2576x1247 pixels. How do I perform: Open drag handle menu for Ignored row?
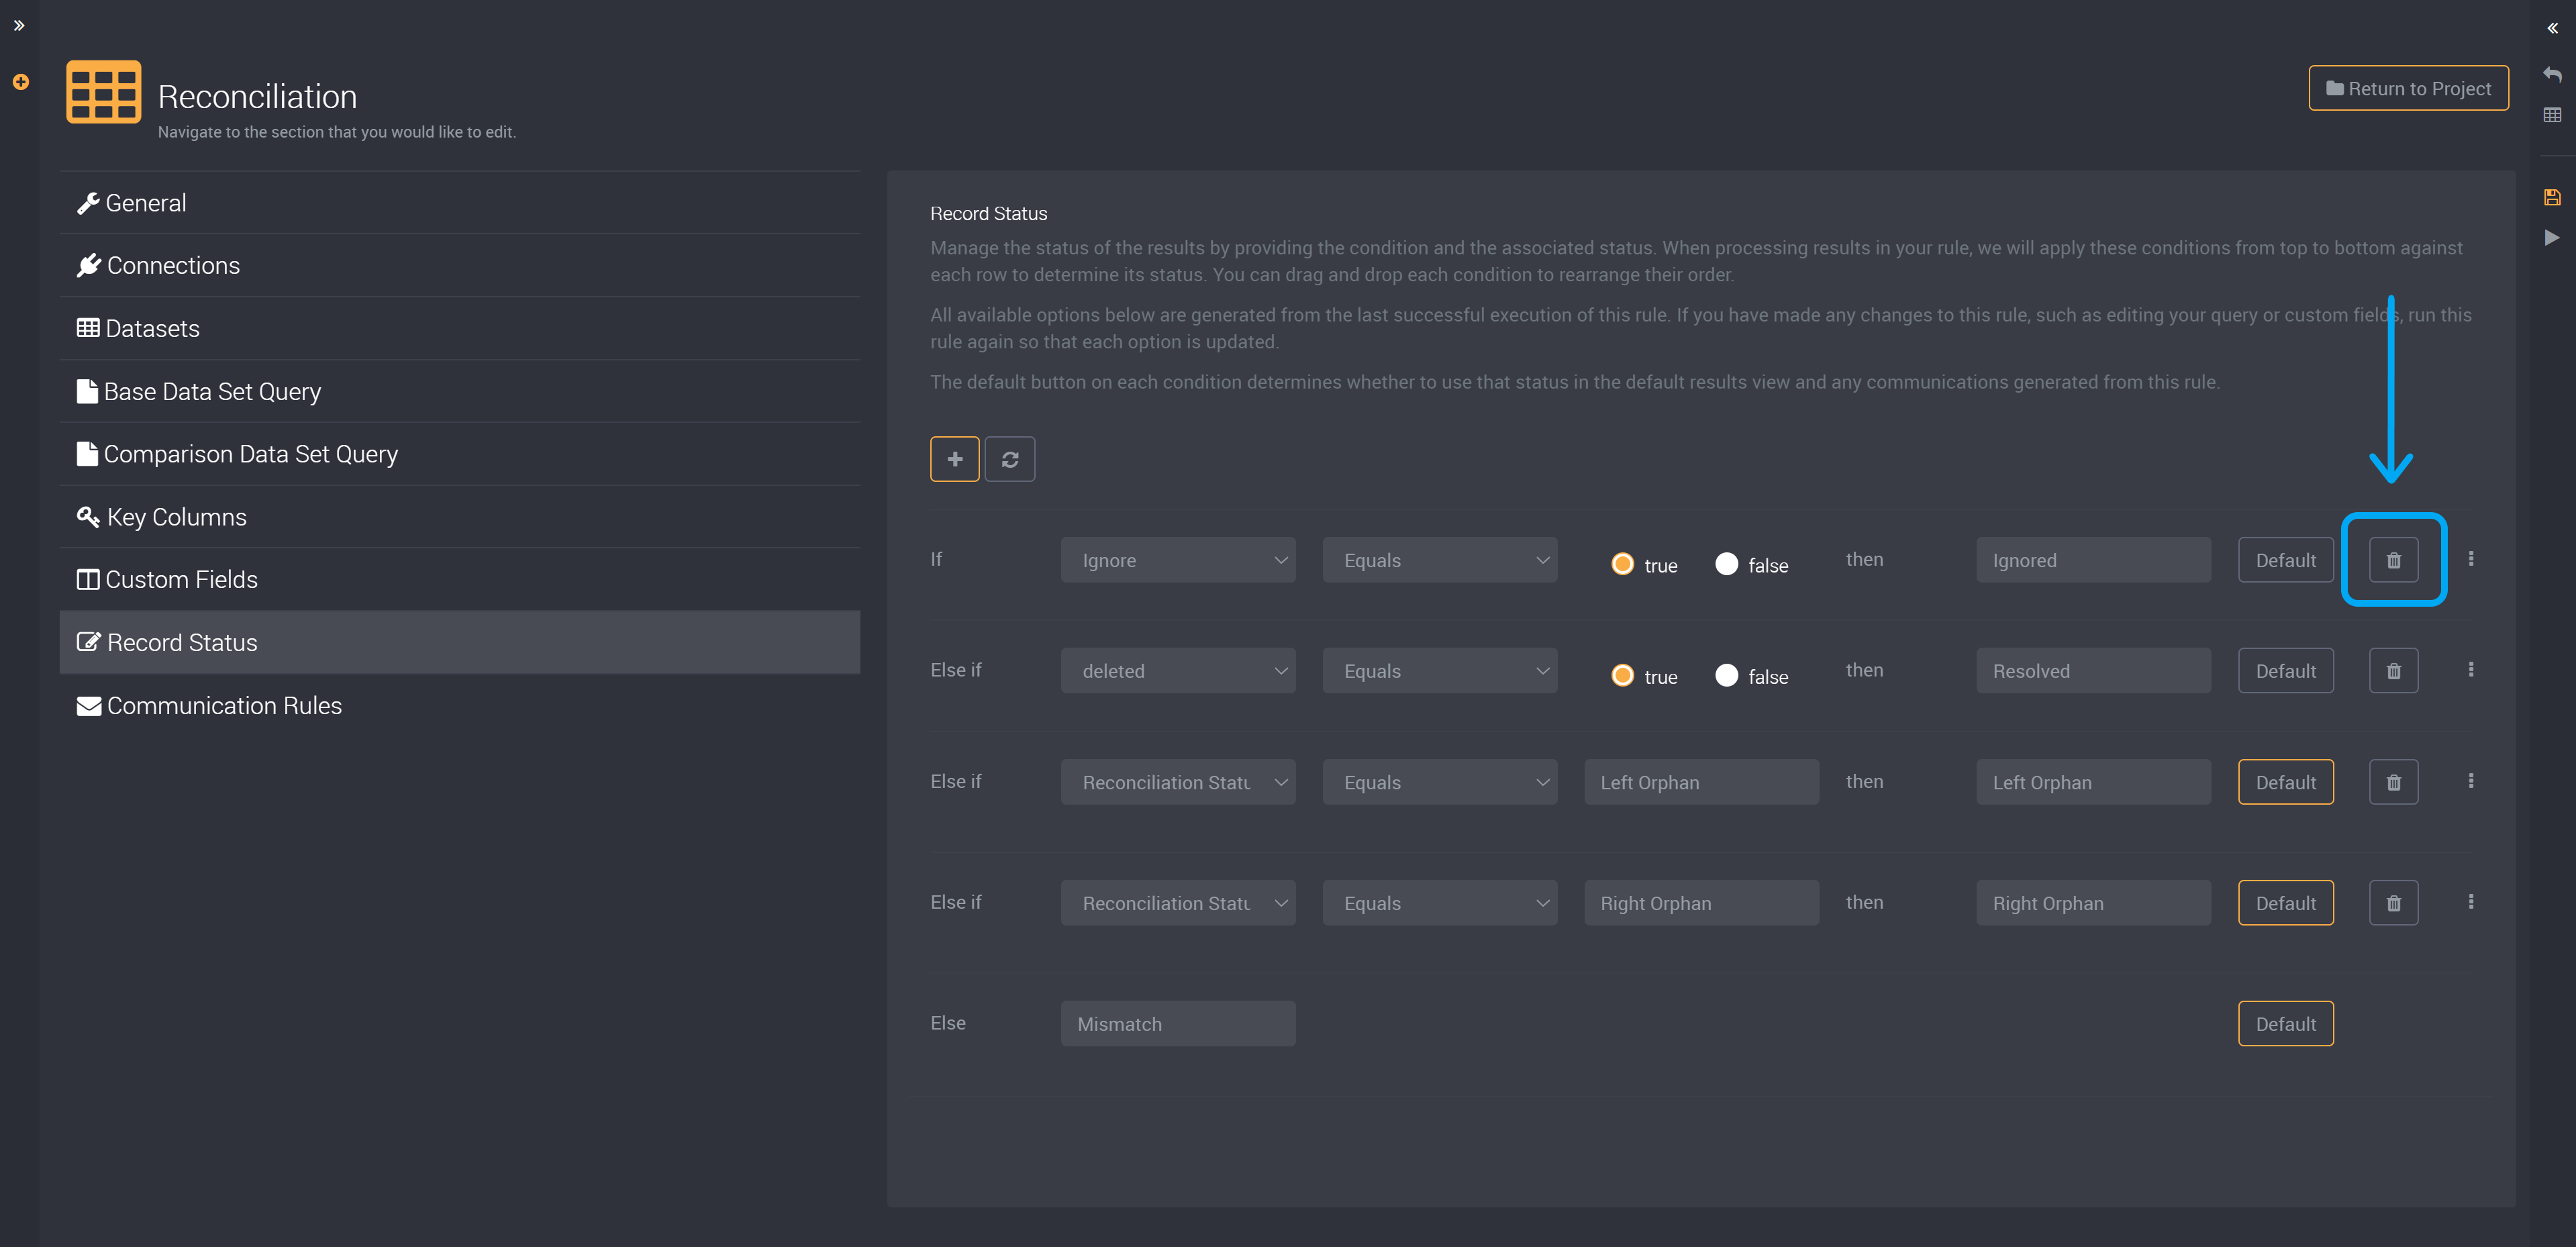click(2470, 559)
